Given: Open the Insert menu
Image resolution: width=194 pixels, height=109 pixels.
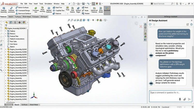Looking at the screenshot, I should tap(36, 4).
